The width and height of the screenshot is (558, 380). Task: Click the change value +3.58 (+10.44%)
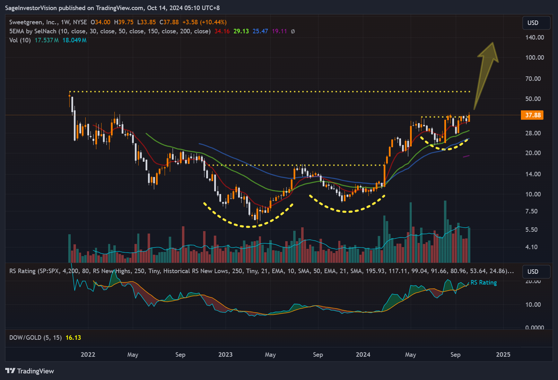[x=204, y=22]
